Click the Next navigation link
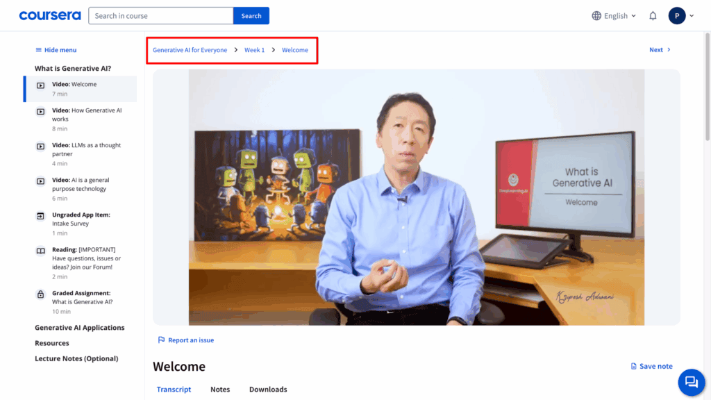 click(x=658, y=49)
